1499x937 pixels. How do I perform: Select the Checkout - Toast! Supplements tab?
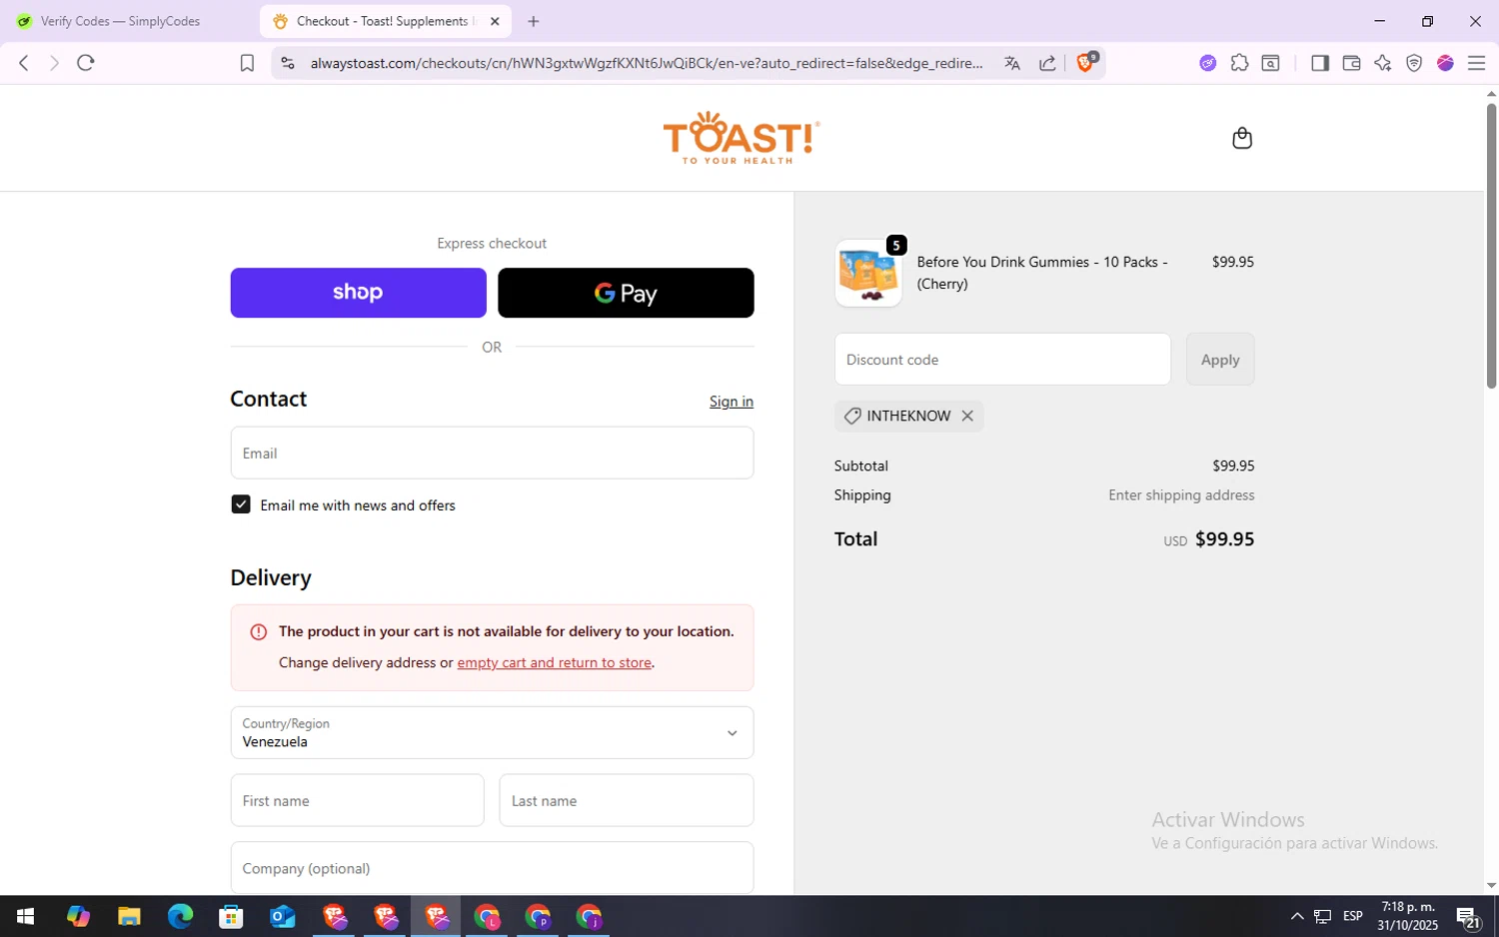coord(386,21)
